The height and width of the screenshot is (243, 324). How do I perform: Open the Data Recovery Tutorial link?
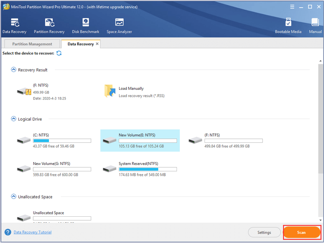33,232
